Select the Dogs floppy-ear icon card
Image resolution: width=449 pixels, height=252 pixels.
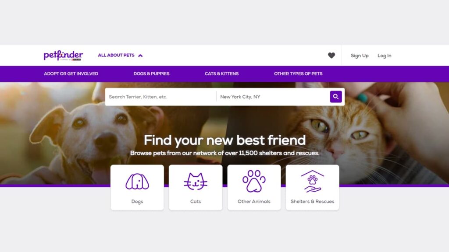(137, 182)
